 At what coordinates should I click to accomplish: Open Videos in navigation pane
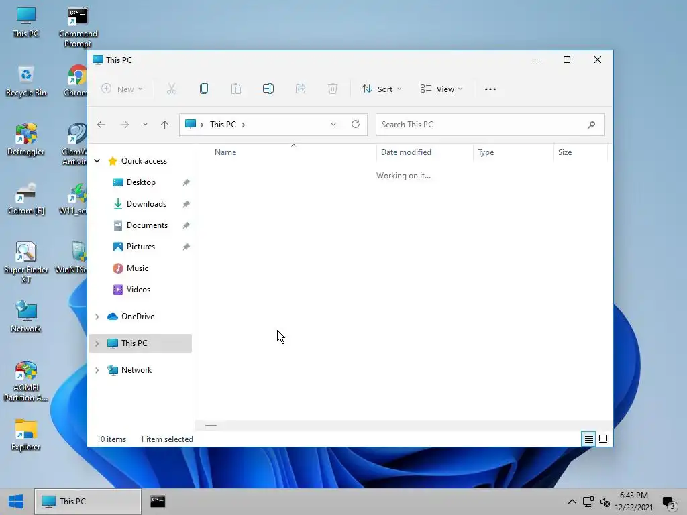pyautogui.click(x=138, y=290)
